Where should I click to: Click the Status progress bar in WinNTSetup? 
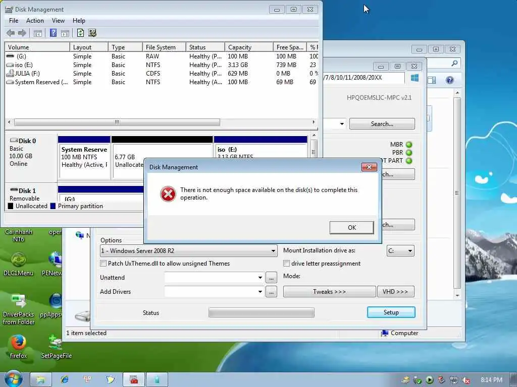[262, 312]
